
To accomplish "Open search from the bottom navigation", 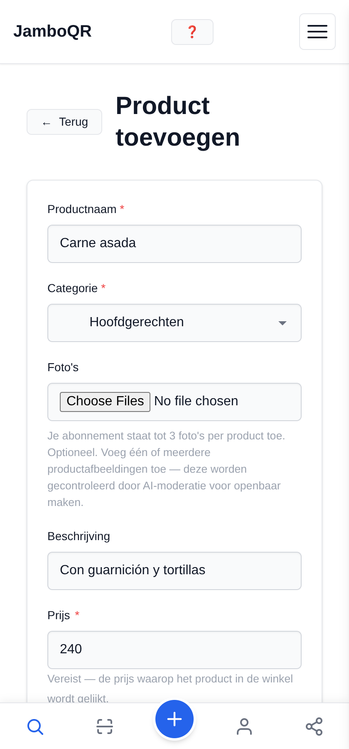I will pos(35,727).
